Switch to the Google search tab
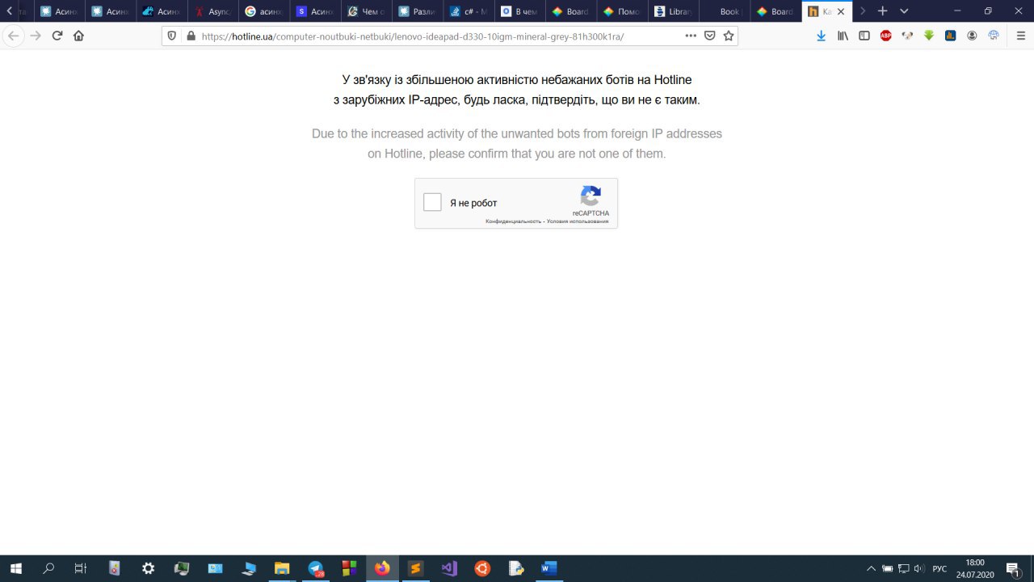 [x=265, y=11]
